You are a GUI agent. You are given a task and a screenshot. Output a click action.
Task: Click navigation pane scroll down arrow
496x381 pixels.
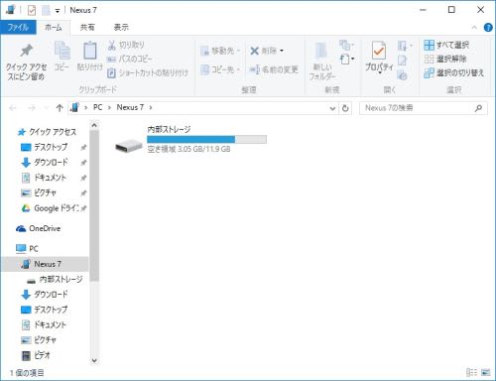(94, 360)
